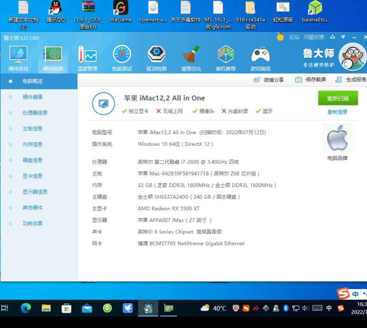This screenshot has width=367, height=328.
Task: Open 游戏精选 game selection
Action: click(x=260, y=59)
